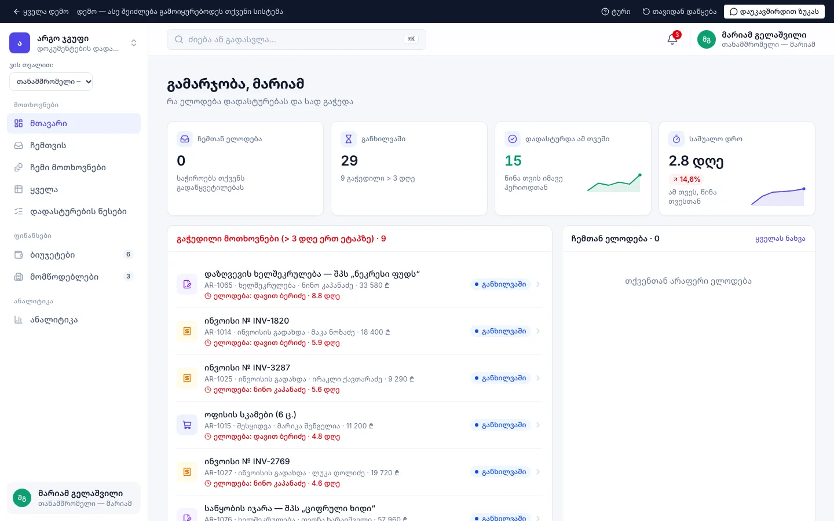The width and height of the screenshot is (834, 521).
Task: Click invoice icon of INV-1820 row
Action: [x=187, y=331]
